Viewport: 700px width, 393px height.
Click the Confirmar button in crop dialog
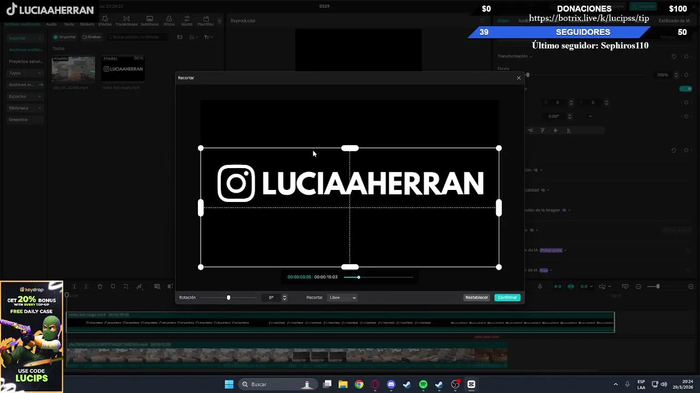coord(507,297)
